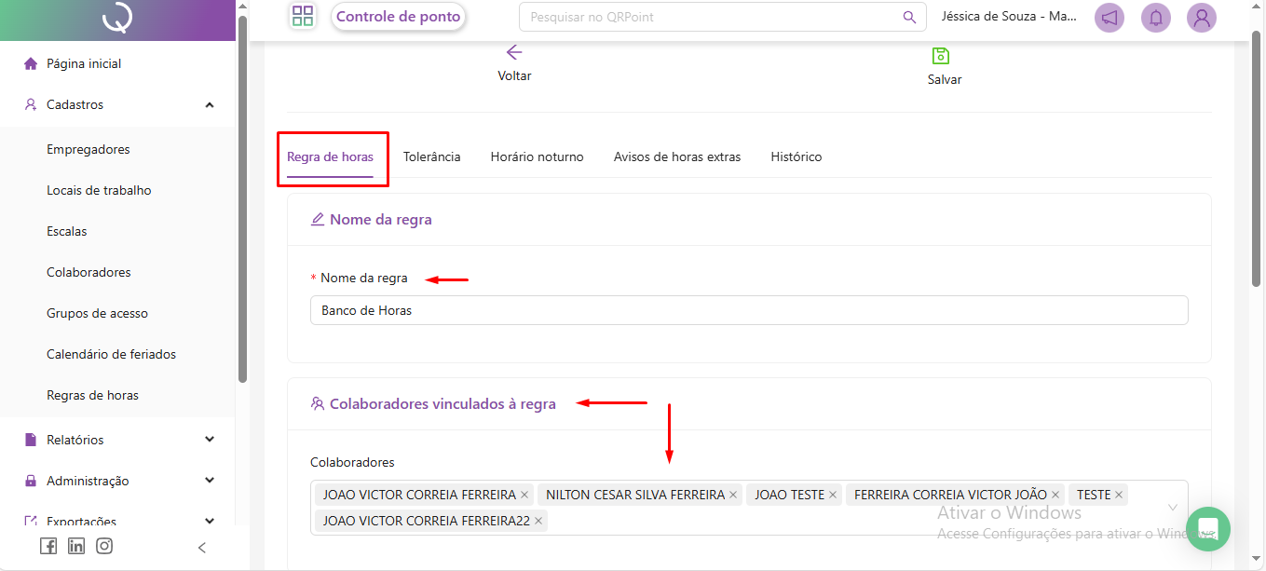Viewport: 1266px width, 571px height.
Task: Open the LinkedIn icon in sidebar
Action: 76,547
